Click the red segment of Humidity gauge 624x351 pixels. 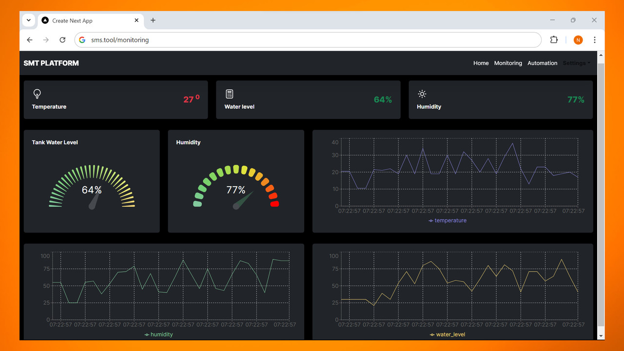point(274,204)
